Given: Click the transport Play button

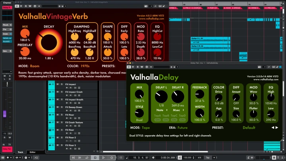Looking at the screenshot, I should [103, 157].
